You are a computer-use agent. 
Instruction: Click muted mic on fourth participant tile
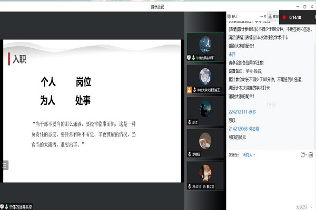coord(189,154)
